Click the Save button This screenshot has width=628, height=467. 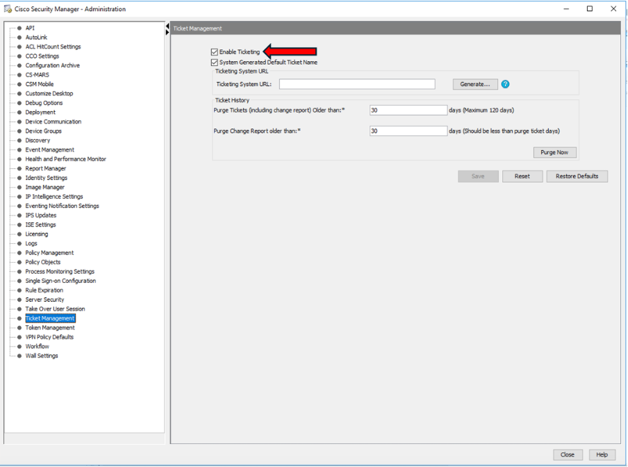tap(478, 177)
